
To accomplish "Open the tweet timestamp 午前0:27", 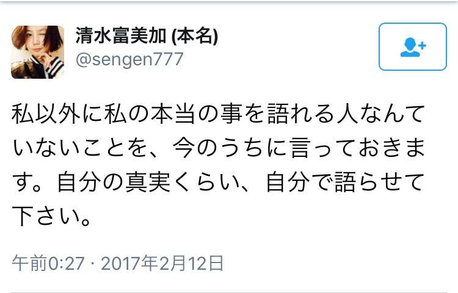I will coord(48,263).
